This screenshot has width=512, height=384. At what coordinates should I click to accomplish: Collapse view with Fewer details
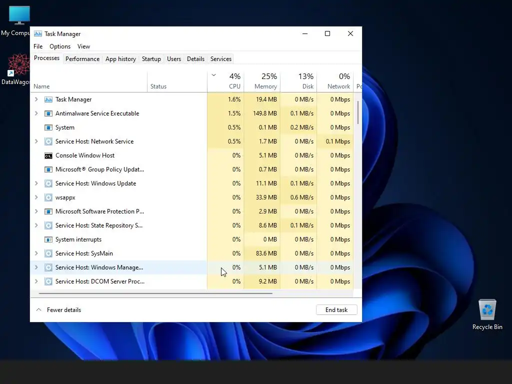(58, 310)
